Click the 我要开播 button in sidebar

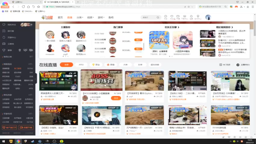[x=26, y=127]
